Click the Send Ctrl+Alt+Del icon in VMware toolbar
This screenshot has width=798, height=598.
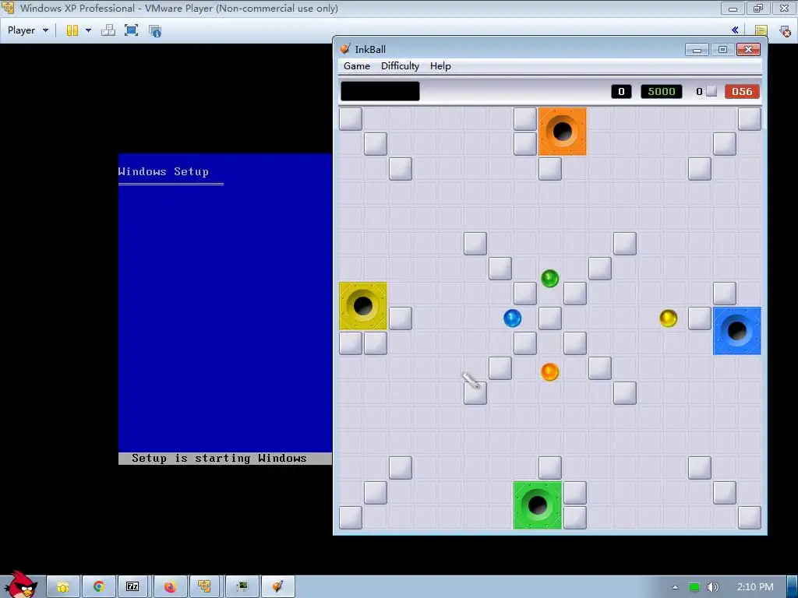[108, 30]
